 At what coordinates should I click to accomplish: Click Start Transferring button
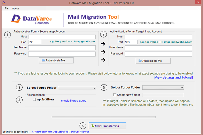point(107,126)
